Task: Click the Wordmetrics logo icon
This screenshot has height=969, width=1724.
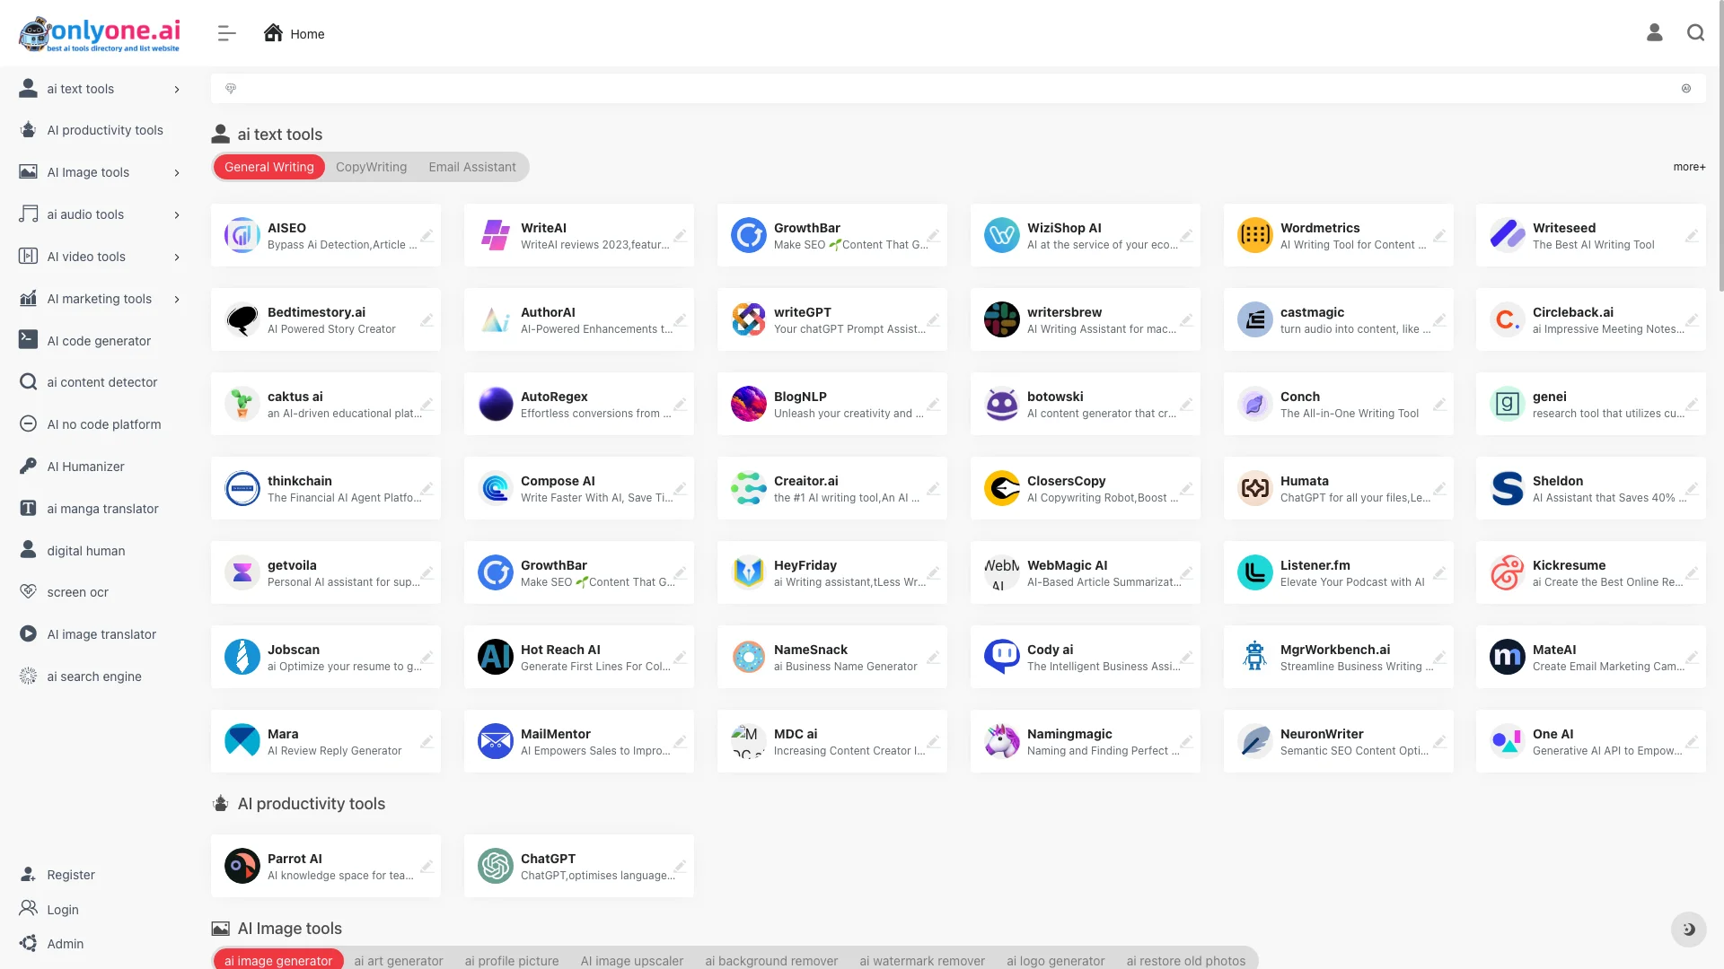Action: (x=1255, y=235)
